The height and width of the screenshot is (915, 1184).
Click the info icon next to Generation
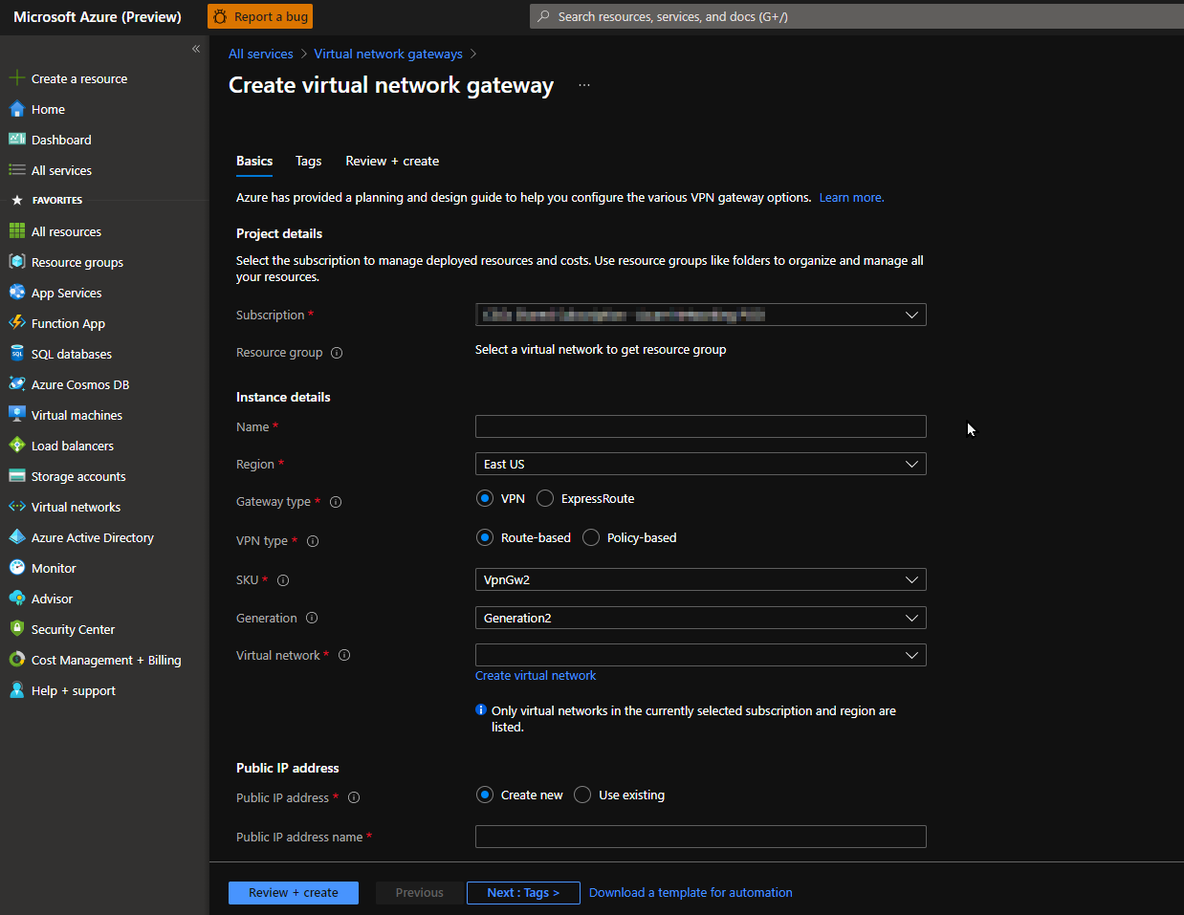(x=312, y=619)
